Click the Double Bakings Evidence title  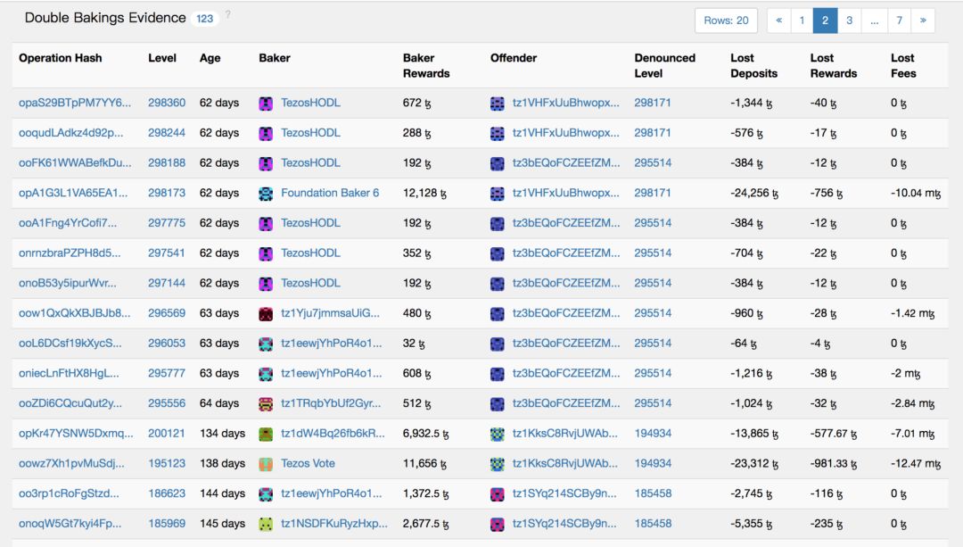tap(105, 18)
